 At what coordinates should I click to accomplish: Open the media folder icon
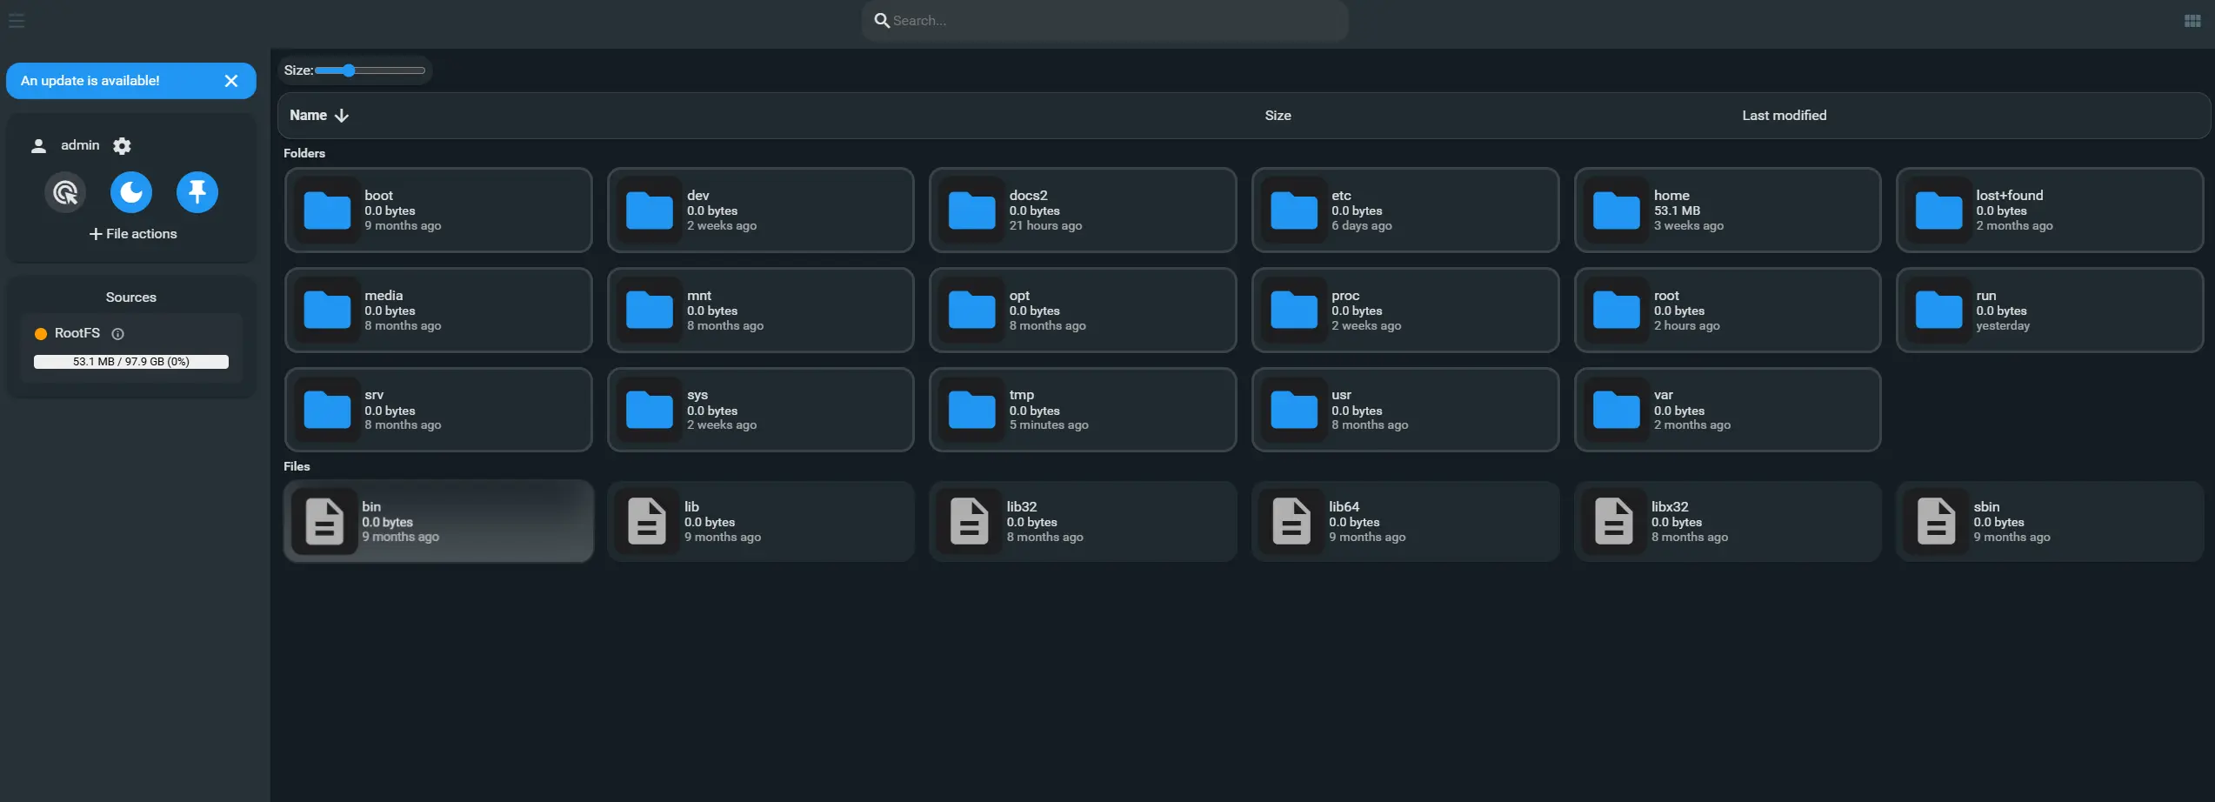coord(327,311)
